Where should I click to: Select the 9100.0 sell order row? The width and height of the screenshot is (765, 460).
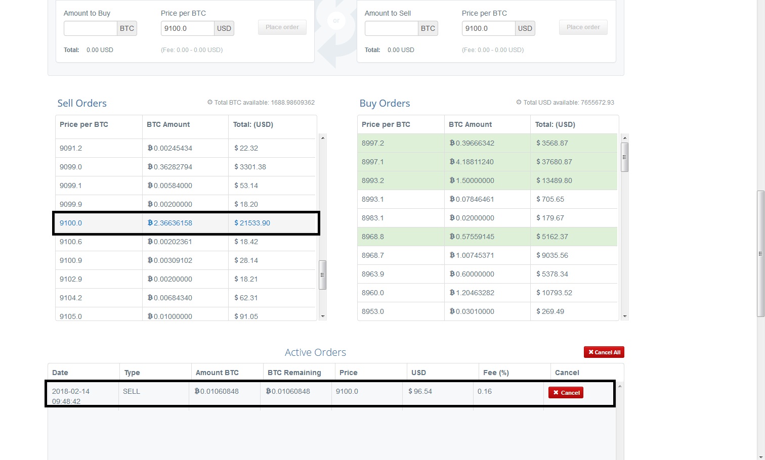tap(185, 223)
